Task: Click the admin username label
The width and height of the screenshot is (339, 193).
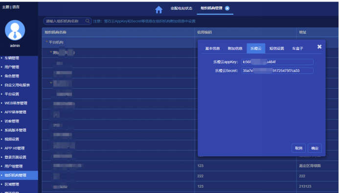Action: pos(15,46)
